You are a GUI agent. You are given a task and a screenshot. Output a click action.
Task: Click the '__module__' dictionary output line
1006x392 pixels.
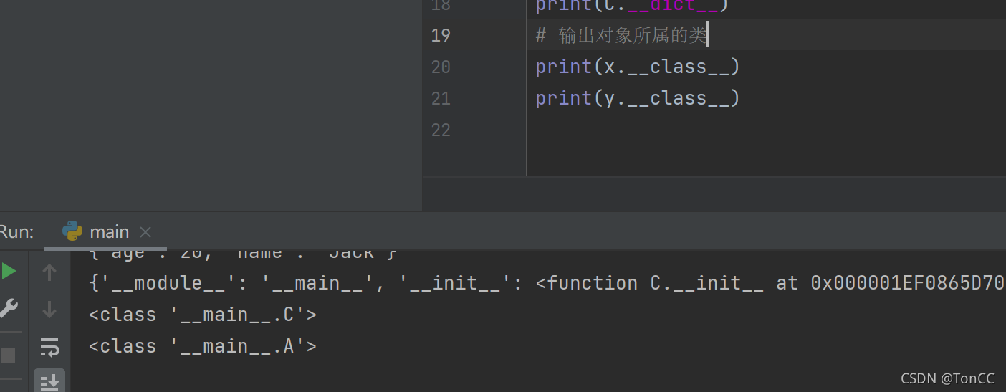(x=547, y=283)
